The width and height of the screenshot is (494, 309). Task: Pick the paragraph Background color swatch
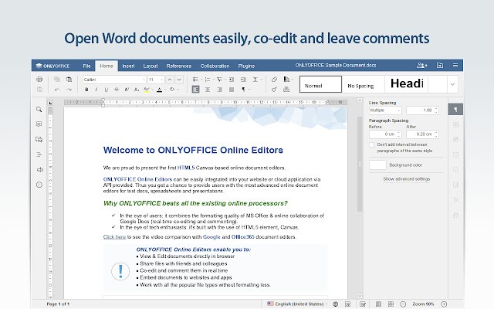[377, 165]
